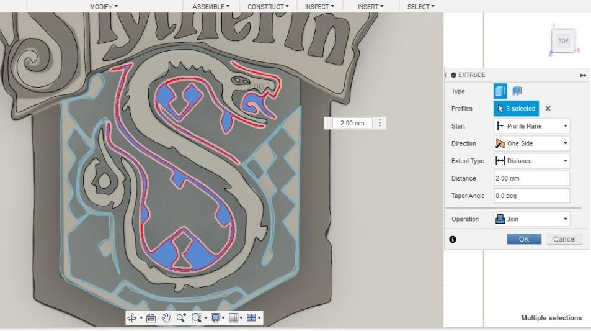Click the TOP face of the ViewCube
591x331 pixels.
tap(564, 41)
